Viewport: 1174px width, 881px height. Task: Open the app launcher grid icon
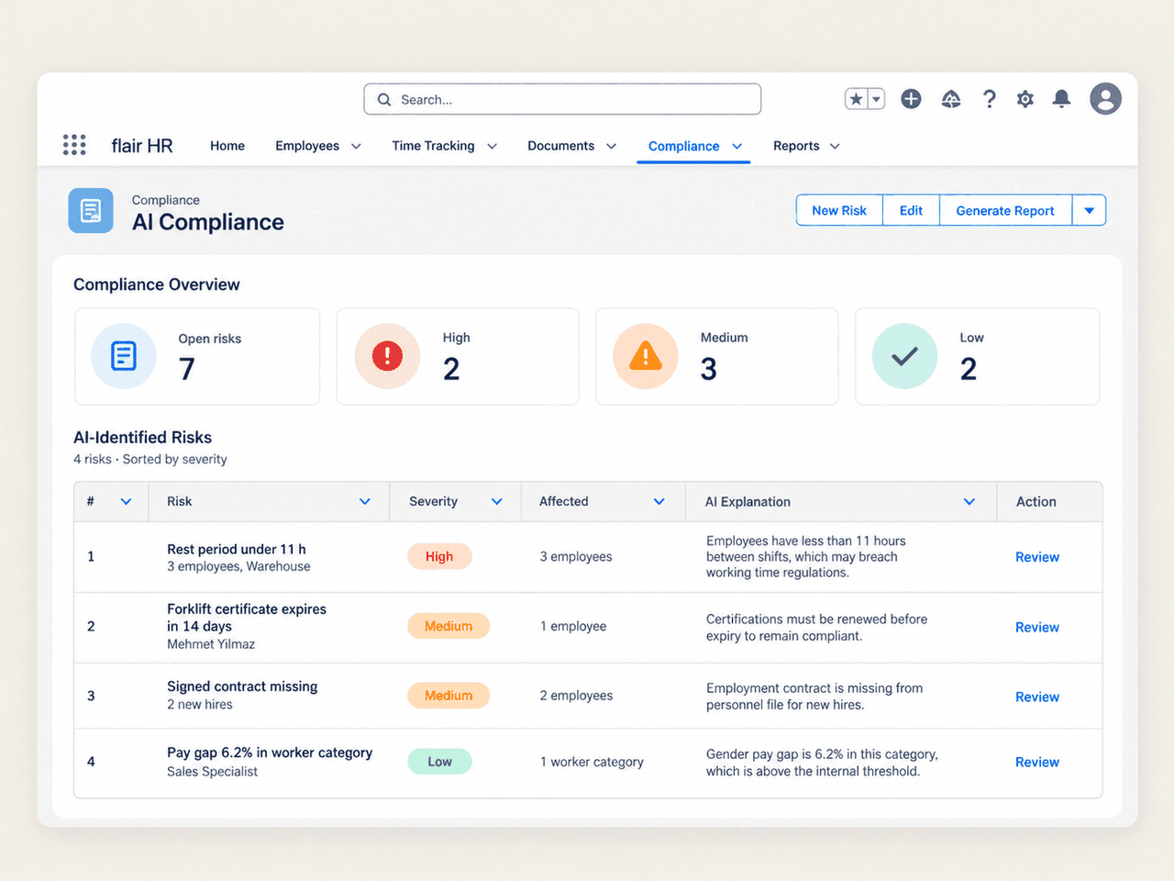(x=74, y=145)
